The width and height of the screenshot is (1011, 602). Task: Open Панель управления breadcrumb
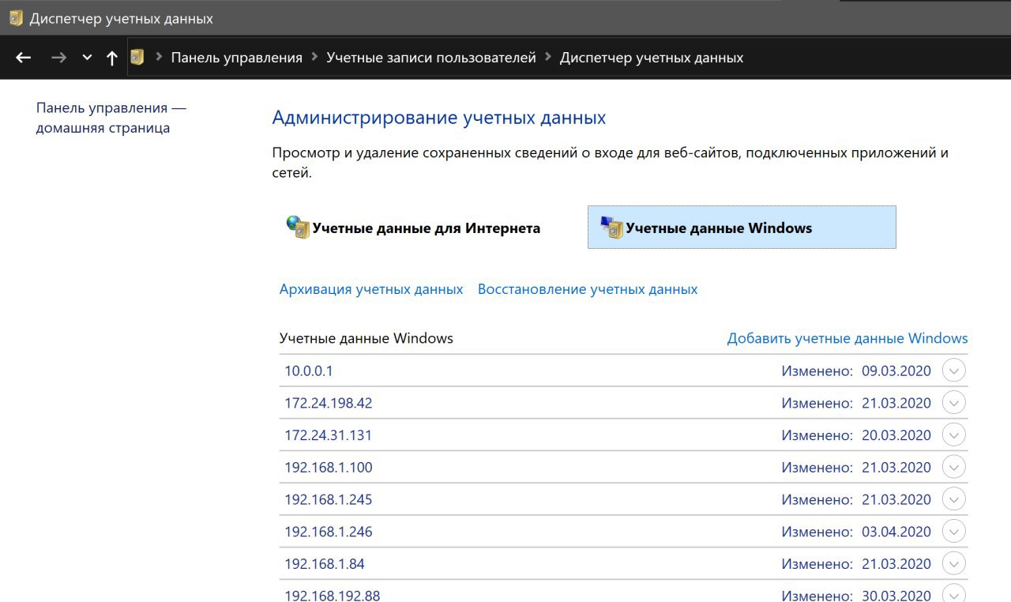point(237,58)
